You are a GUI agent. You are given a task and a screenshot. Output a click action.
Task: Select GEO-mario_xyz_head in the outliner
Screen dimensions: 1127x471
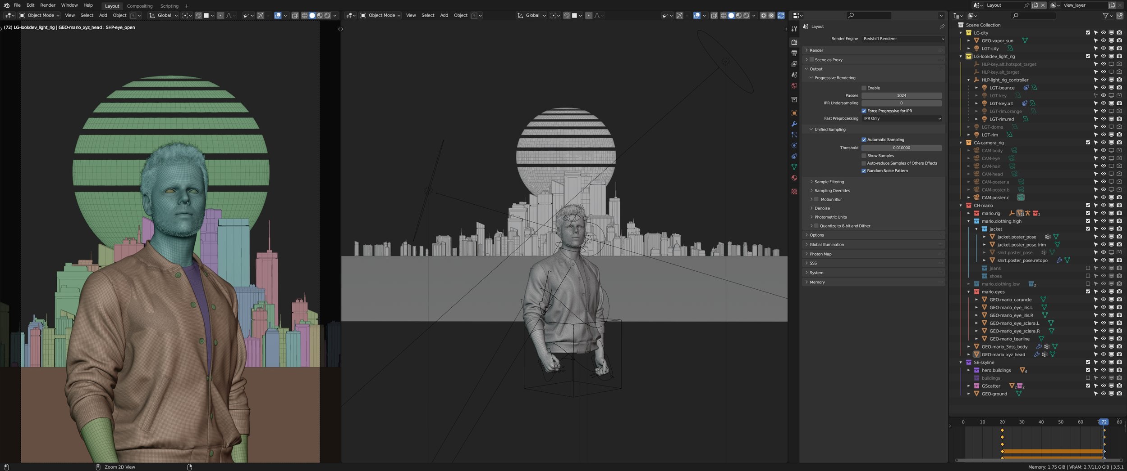point(1003,354)
